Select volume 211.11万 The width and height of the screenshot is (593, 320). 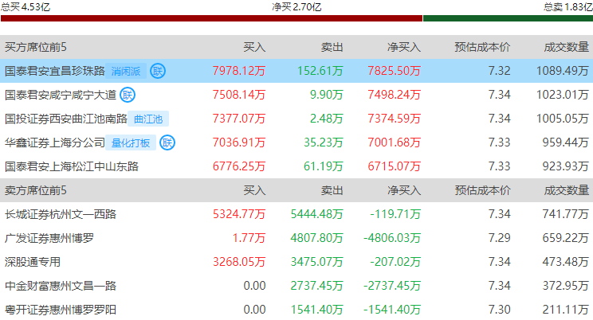tap(565, 310)
